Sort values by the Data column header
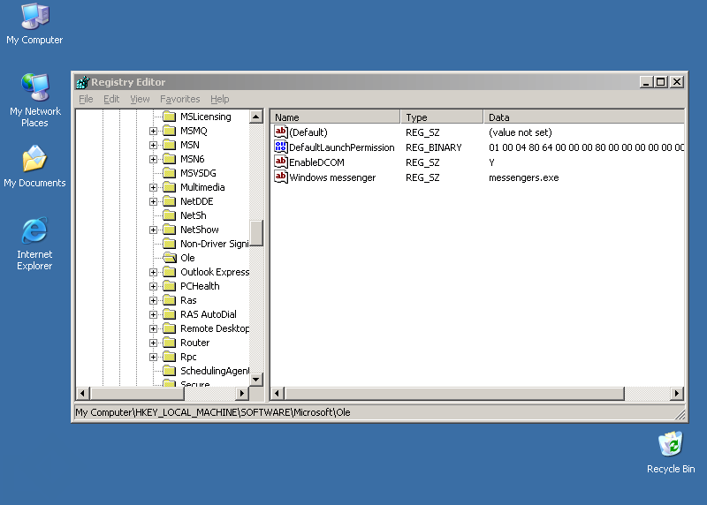707x505 pixels. point(584,117)
